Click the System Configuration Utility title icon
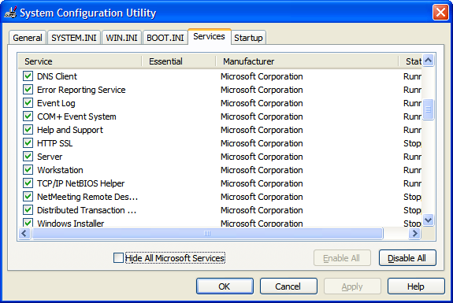Screen dimensions: 453x303 tap(11, 13)
